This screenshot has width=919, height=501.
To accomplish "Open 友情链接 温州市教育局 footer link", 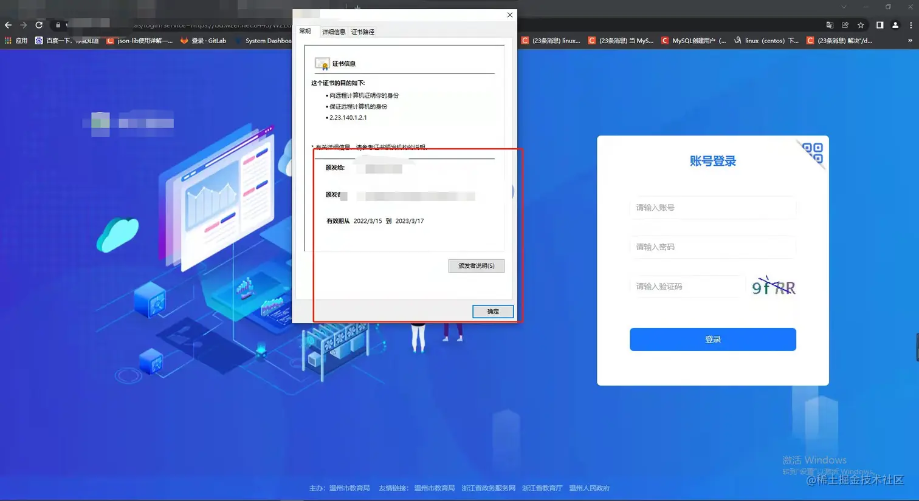I will [435, 488].
